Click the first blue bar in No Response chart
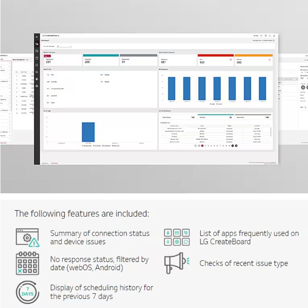The height and width of the screenshot is (308, 308). (x=172, y=89)
